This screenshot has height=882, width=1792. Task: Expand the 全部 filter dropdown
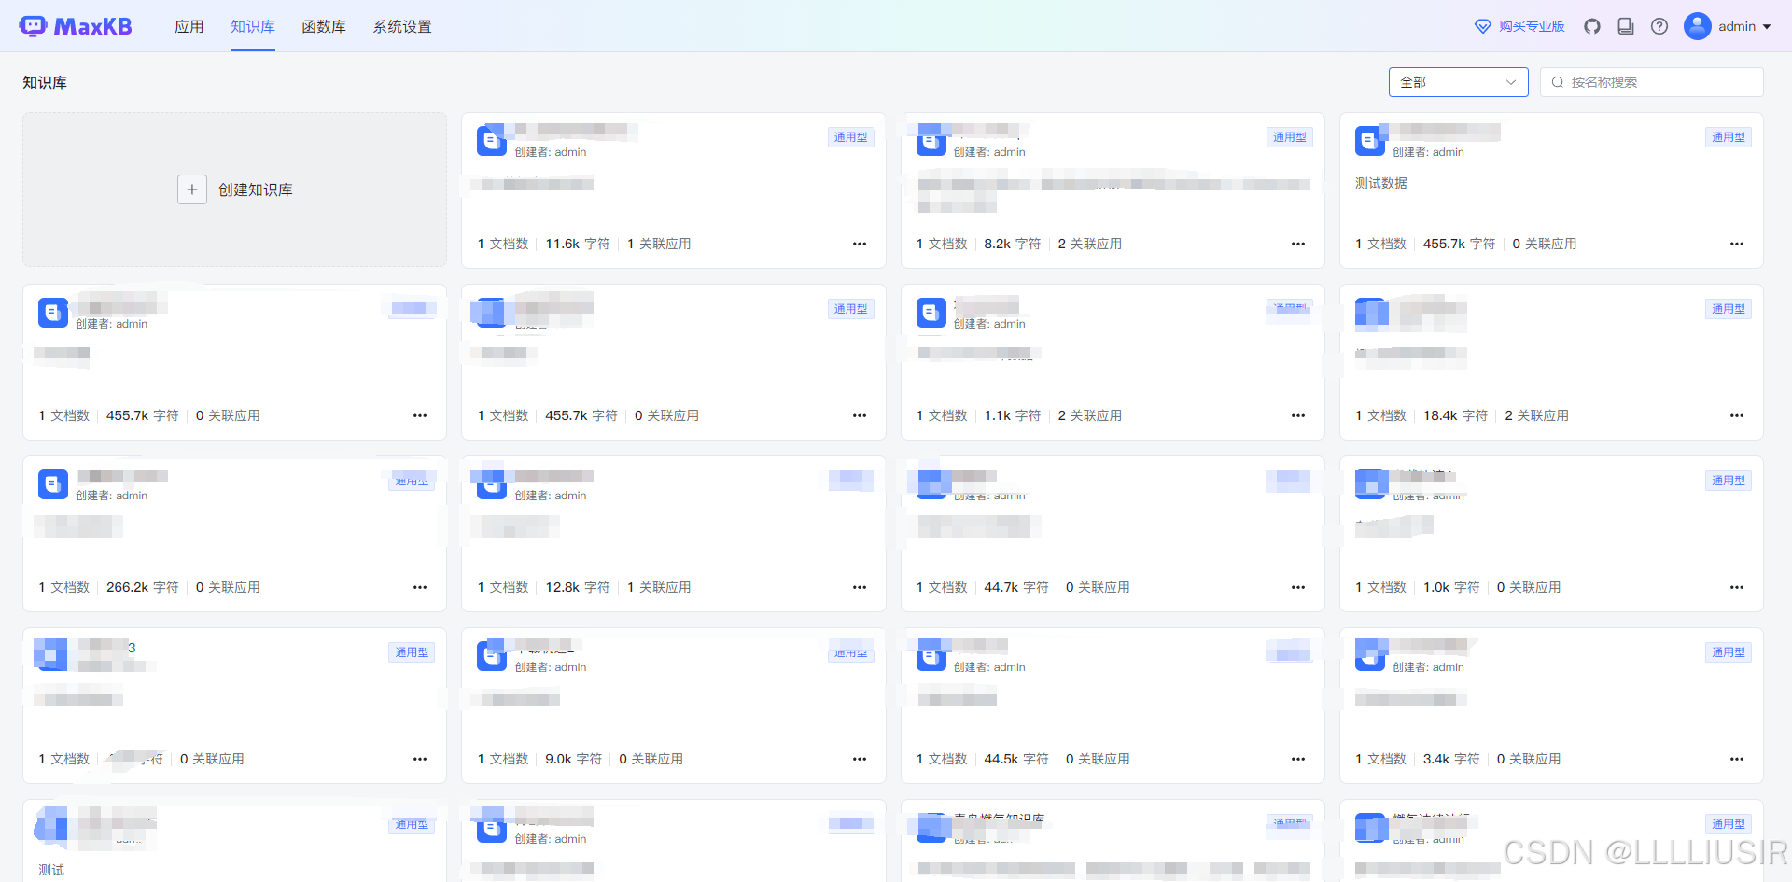(1458, 82)
